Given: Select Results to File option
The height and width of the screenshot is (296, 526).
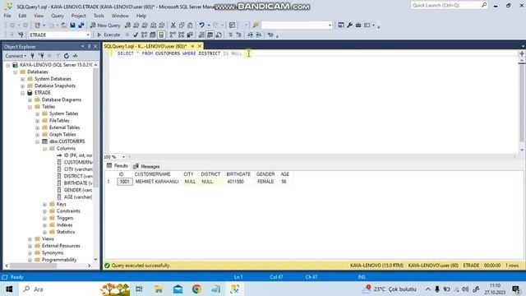Looking at the screenshot, I should (x=219, y=35).
